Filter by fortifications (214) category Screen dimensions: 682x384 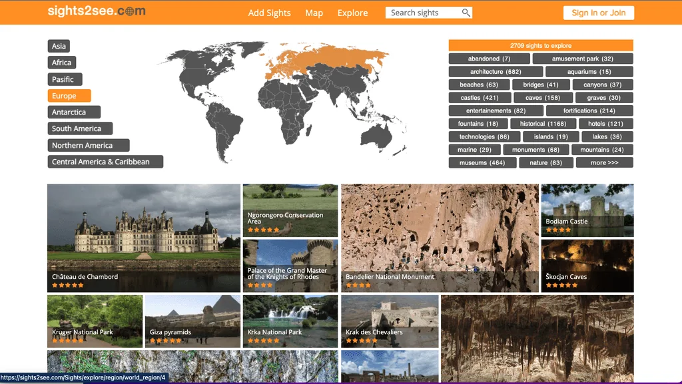589,110
